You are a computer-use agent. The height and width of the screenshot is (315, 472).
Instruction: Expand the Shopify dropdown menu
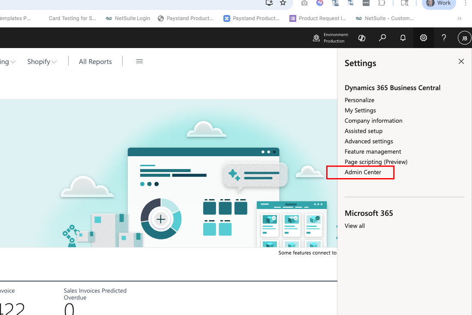point(42,61)
